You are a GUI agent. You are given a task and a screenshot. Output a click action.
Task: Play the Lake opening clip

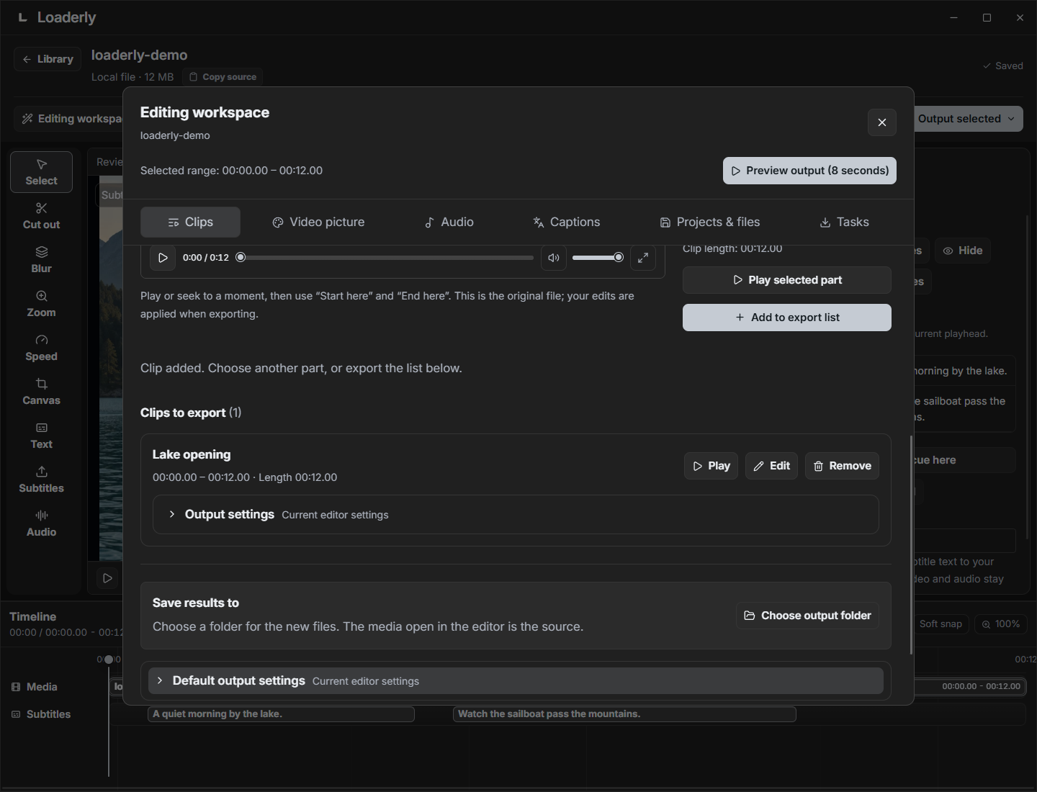point(711,466)
